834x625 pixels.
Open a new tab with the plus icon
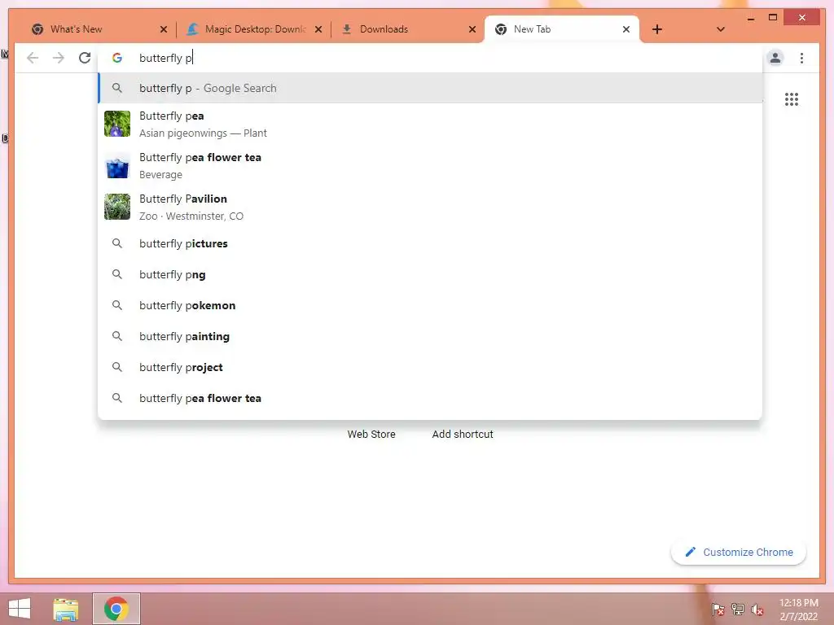pos(657,29)
